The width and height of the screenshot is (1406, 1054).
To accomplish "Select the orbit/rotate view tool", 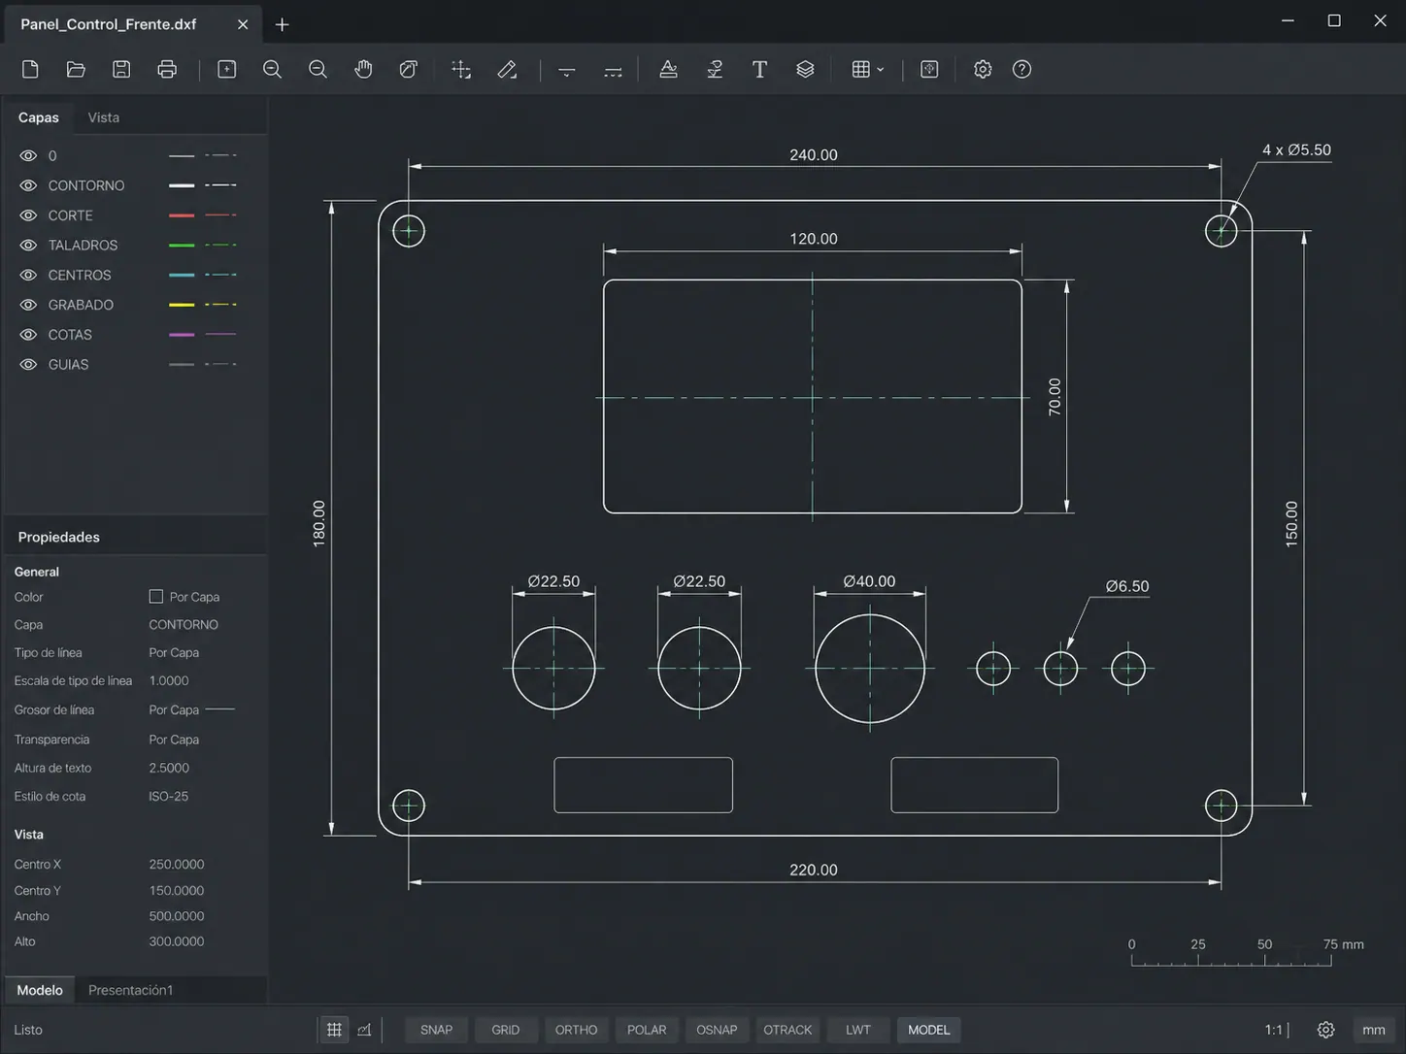I will tap(409, 69).
